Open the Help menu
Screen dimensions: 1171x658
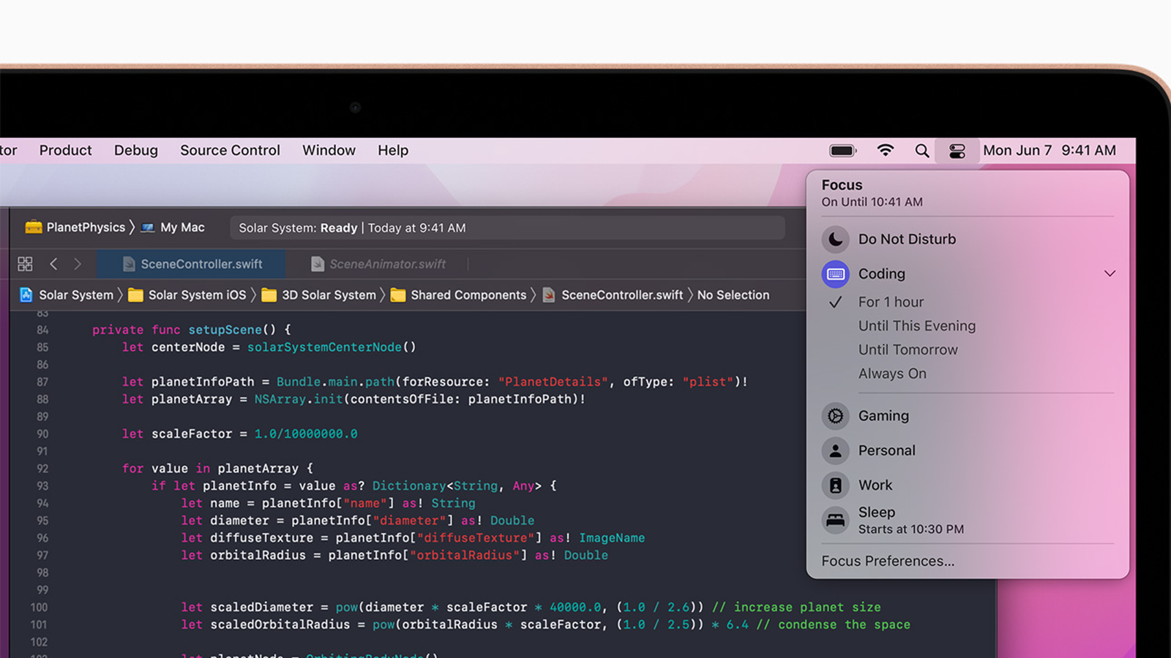pos(393,151)
